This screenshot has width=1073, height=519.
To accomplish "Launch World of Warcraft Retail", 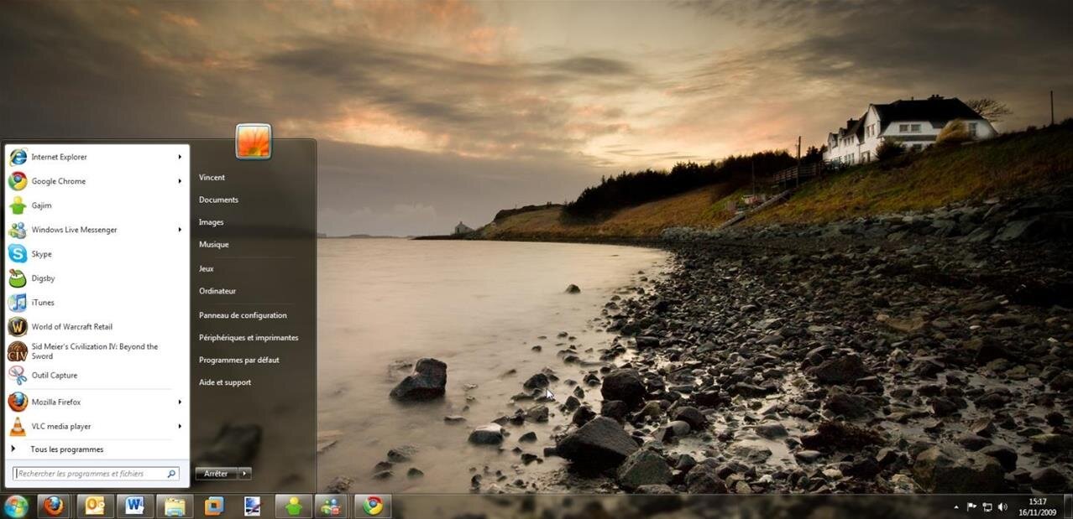I will (x=71, y=326).
